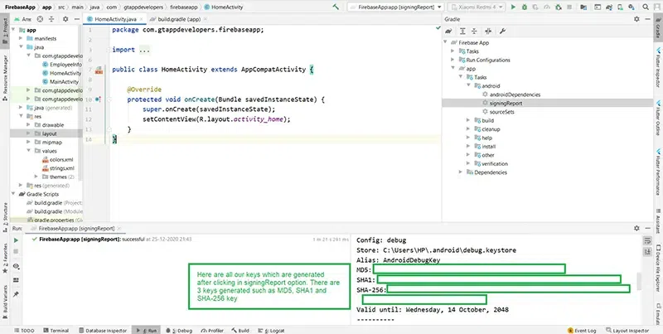
Task: Collapse the res folder in Project tree
Action: point(21,116)
